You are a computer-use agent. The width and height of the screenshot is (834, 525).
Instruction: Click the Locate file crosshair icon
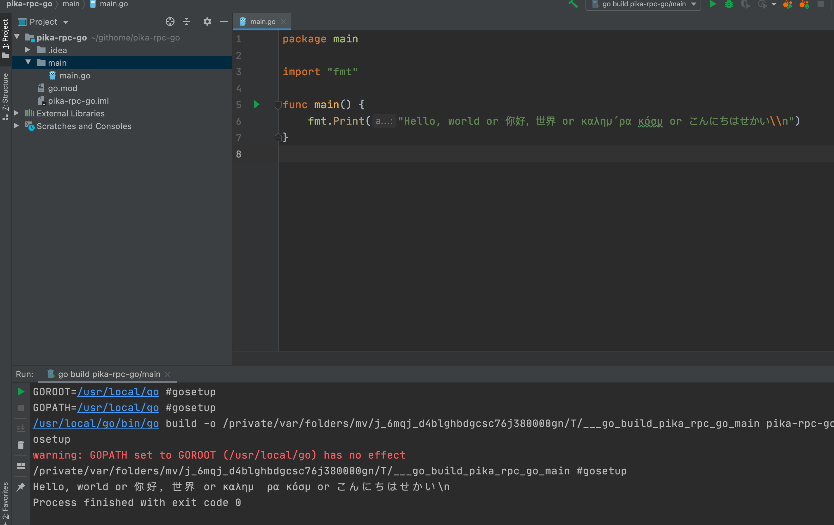tap(170, 22)
